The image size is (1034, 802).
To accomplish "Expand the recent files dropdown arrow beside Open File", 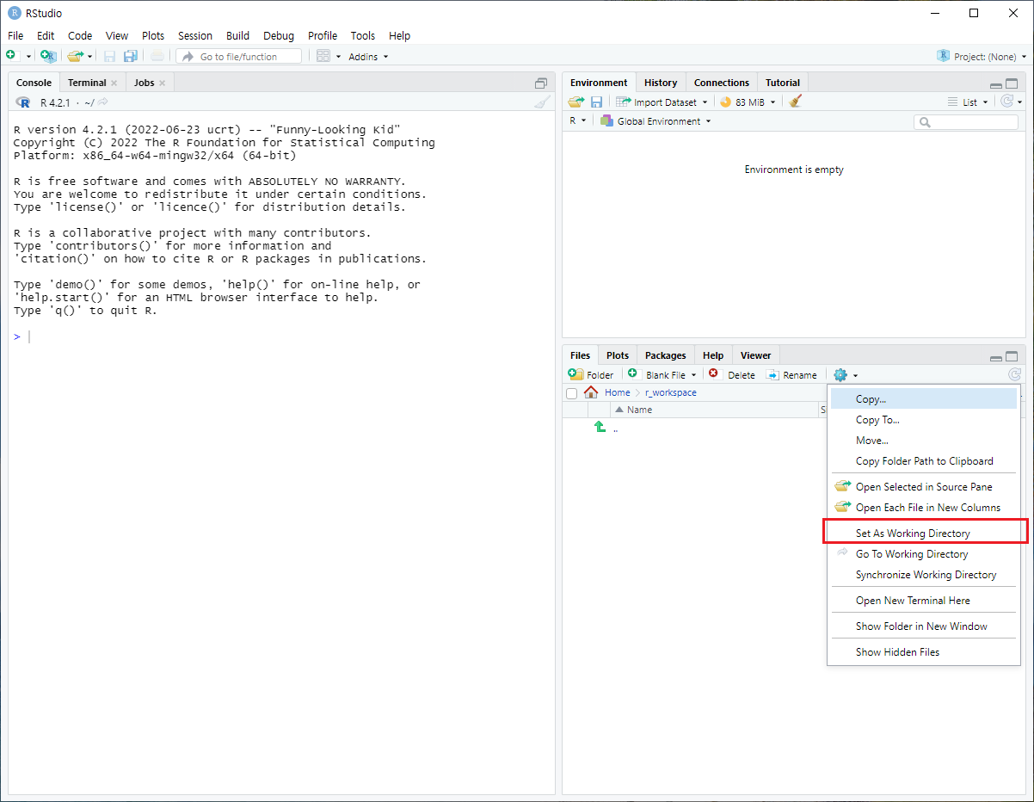I will click(89, 57).
